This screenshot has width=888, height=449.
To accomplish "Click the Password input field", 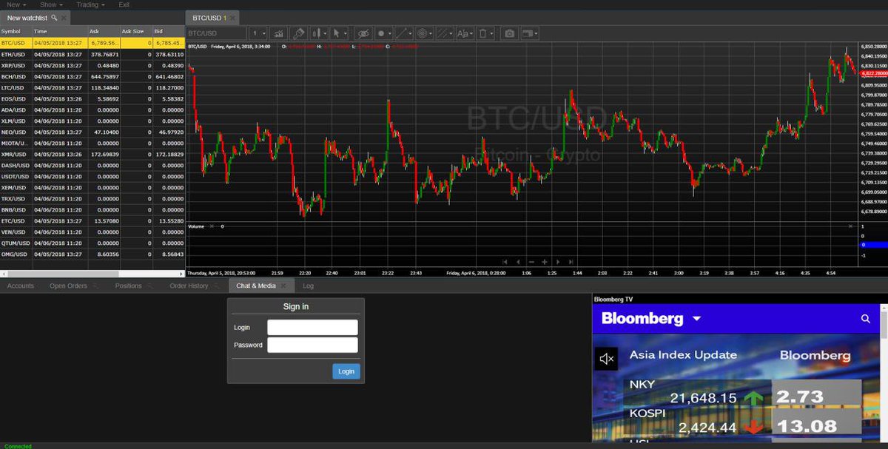I will (x=312, y=345).
